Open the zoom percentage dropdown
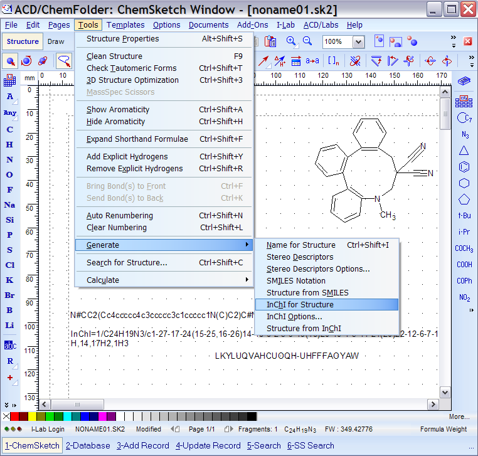The image size is (478, 456). 359,42
